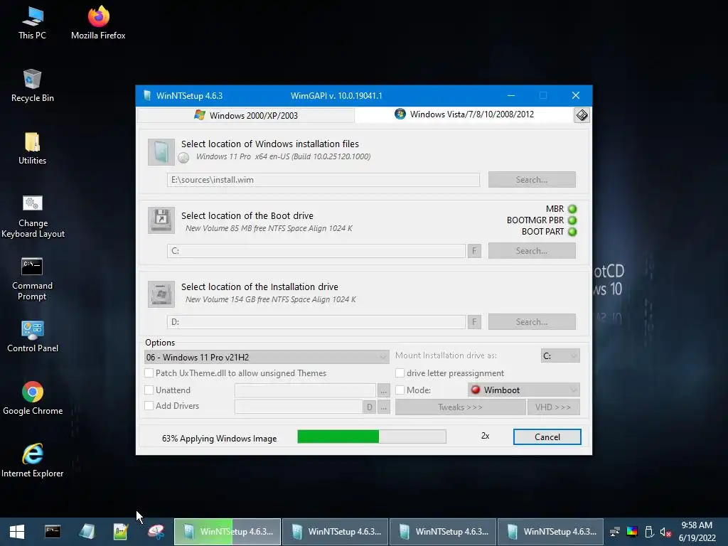Screen dimensions: 728x546
Task: Switch to third WinNTSetup taskbar window
Action: [x=443, y=532]
